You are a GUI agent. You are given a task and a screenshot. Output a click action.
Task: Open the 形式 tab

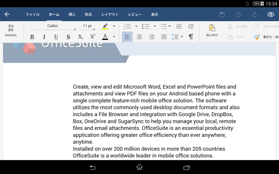coord(88,14)
